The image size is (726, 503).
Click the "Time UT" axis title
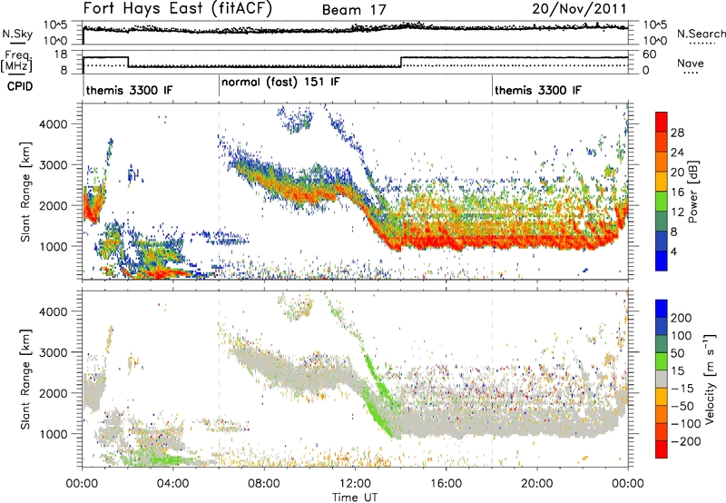pyautogui.click(x=355, y=498)
